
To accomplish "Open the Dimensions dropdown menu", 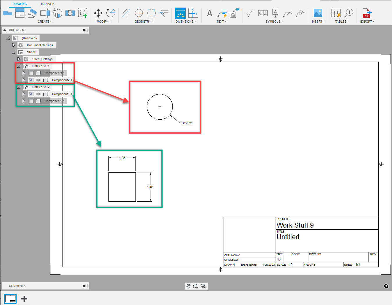I will pyautogui.click(x=186, y=21).
